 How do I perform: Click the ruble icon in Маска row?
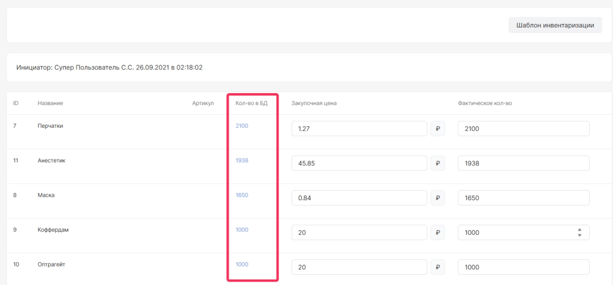[438, 198]
